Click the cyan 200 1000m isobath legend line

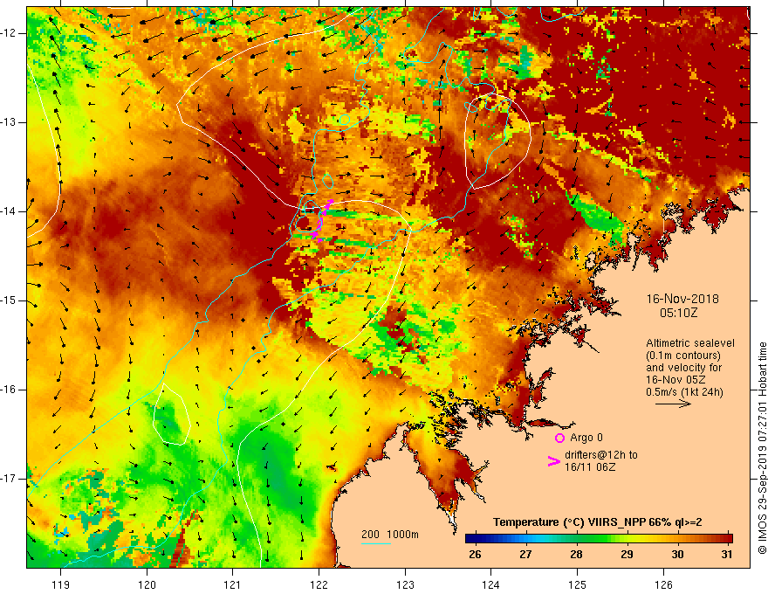375,543
